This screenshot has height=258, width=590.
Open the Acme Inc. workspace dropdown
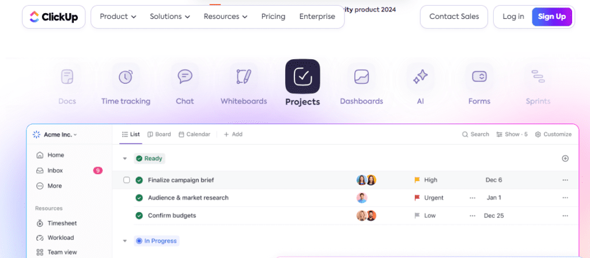pos(55,134)
